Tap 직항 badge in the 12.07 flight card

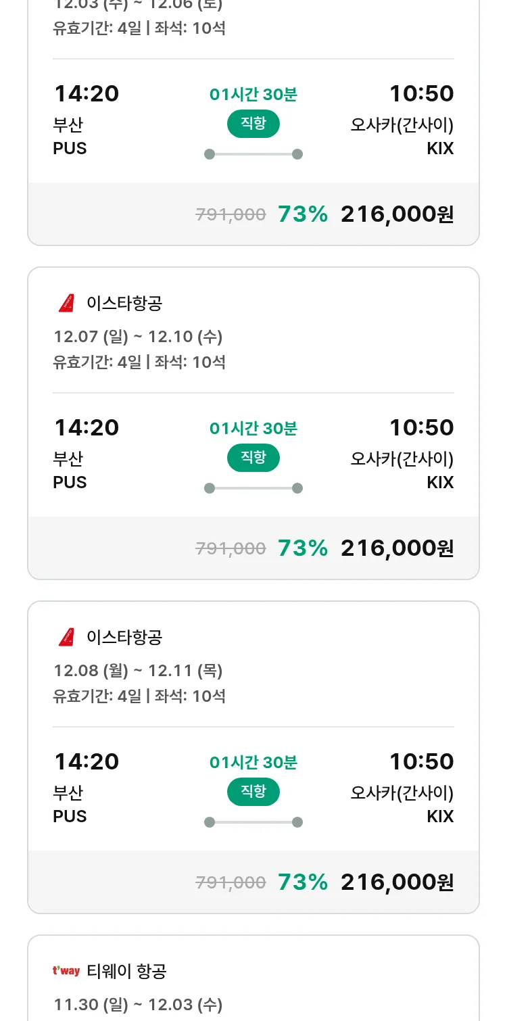coord(253,458)
